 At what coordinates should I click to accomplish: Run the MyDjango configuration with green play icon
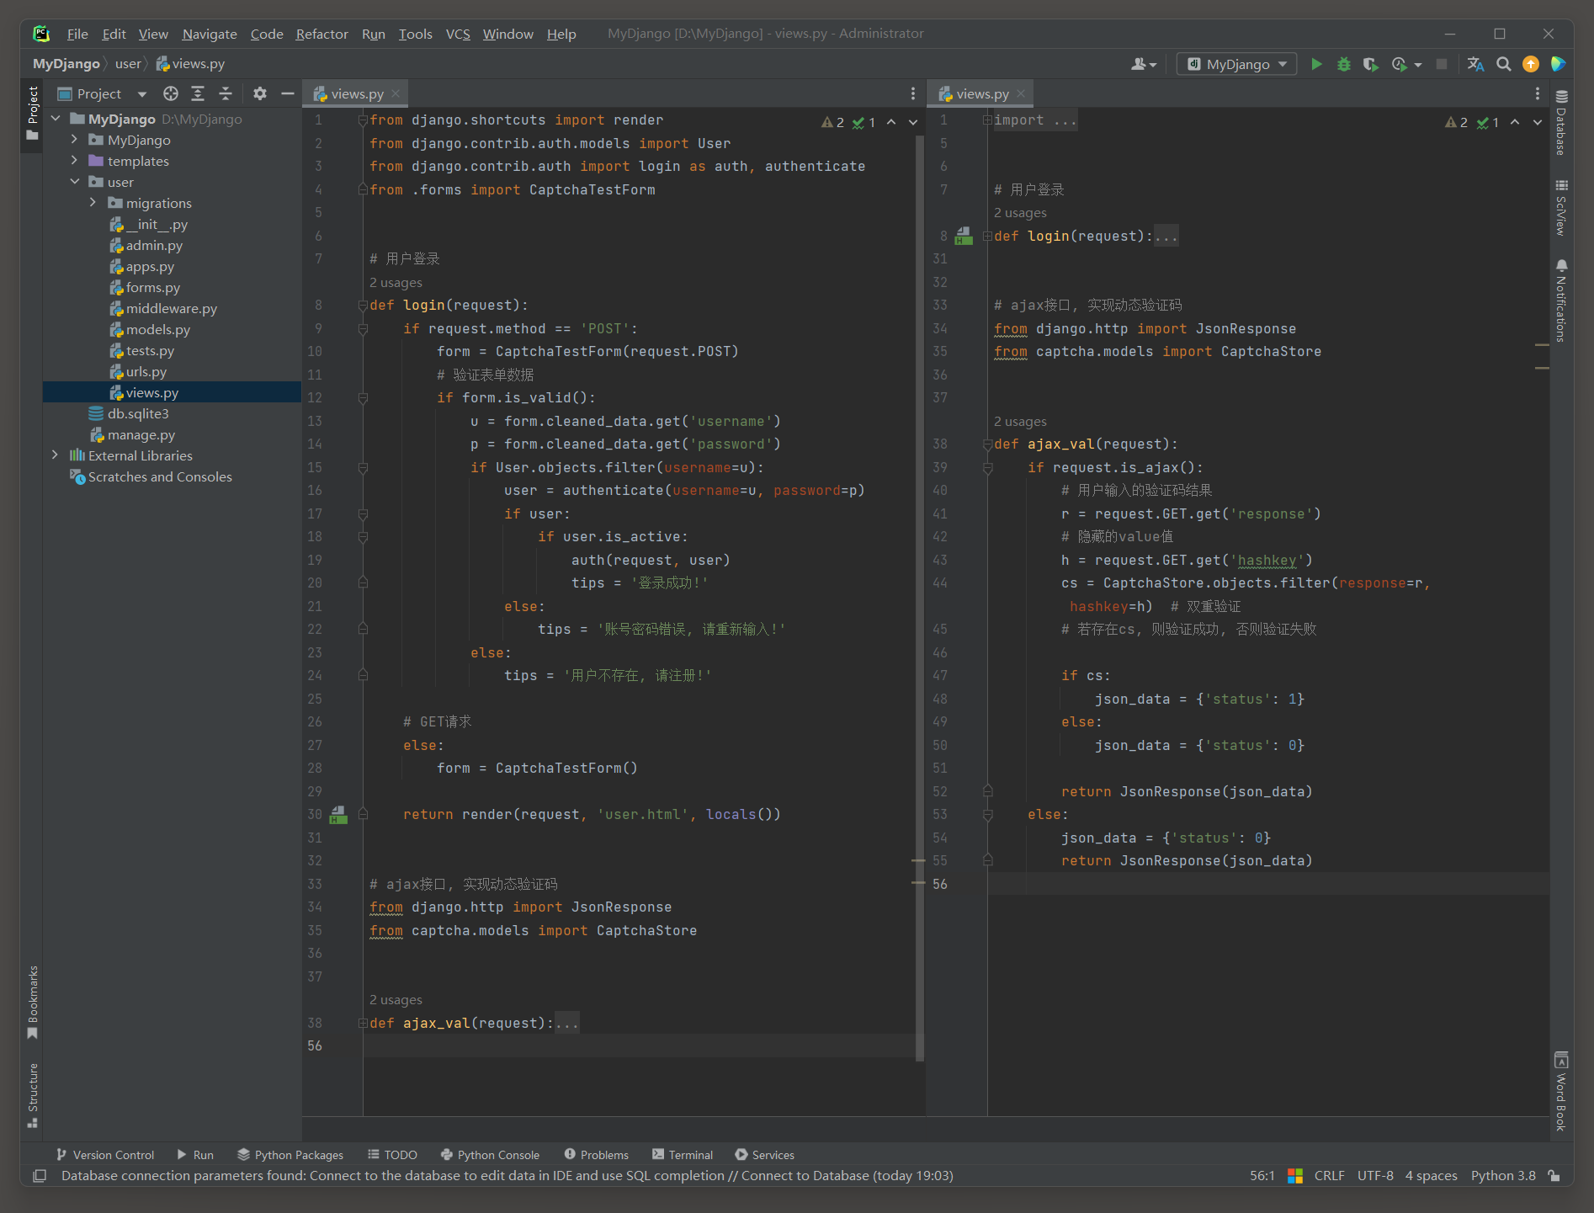[1316, 64]
